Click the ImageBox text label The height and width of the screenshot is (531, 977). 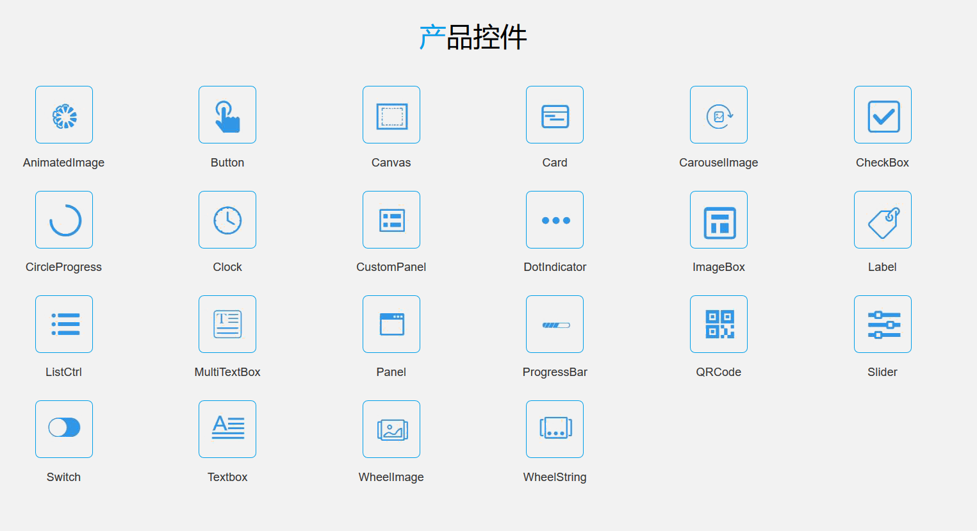(x=719, y=267)
